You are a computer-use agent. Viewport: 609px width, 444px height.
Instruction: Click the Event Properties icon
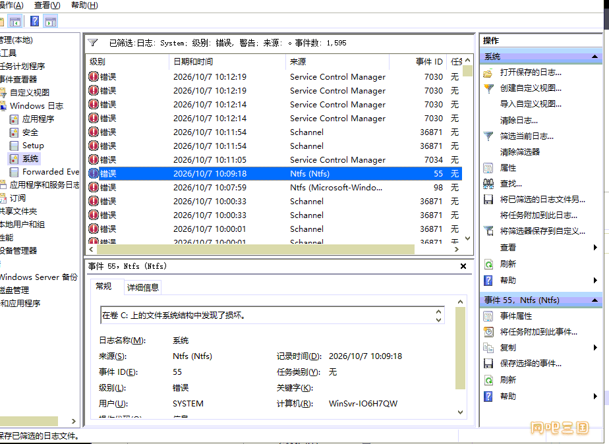click(x=488, y=316)
